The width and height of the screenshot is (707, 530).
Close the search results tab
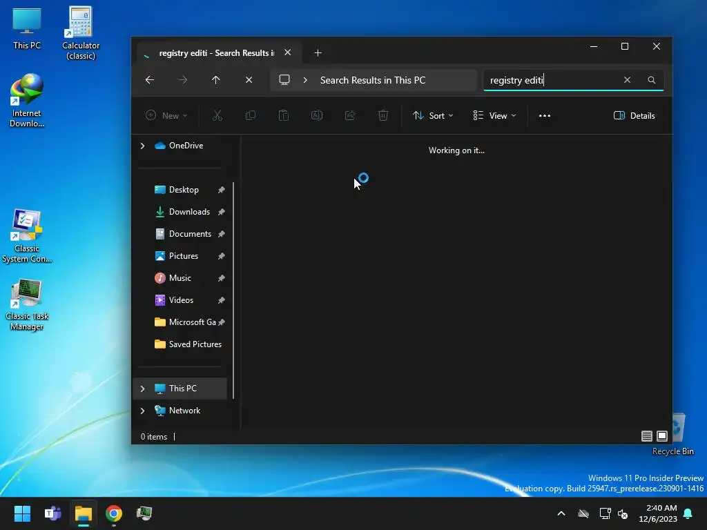pyautogui.click(x=288, y=52)
